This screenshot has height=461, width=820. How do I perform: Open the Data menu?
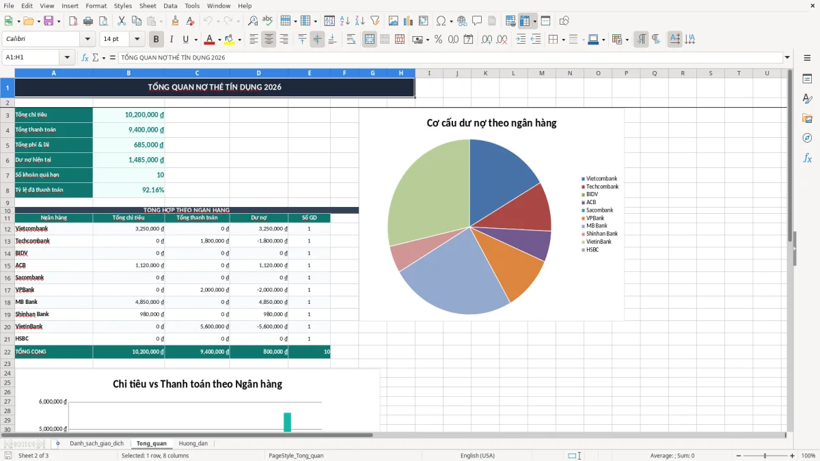170,5
